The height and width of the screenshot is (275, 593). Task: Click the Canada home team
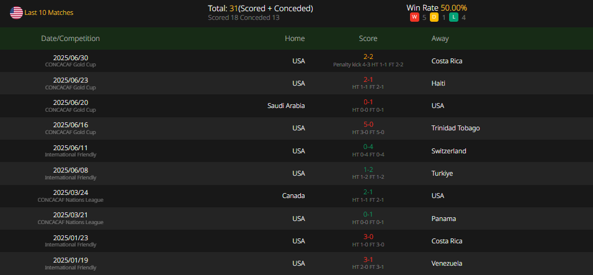[293, 196]
